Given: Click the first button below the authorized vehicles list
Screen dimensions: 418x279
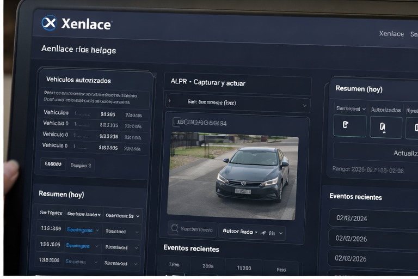Looking at the screenshot, I should [x=53, y=164].
